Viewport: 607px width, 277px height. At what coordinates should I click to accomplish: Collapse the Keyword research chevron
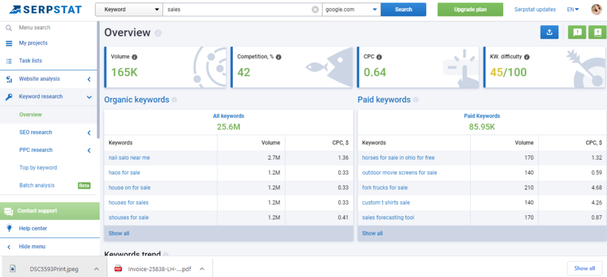89,97
